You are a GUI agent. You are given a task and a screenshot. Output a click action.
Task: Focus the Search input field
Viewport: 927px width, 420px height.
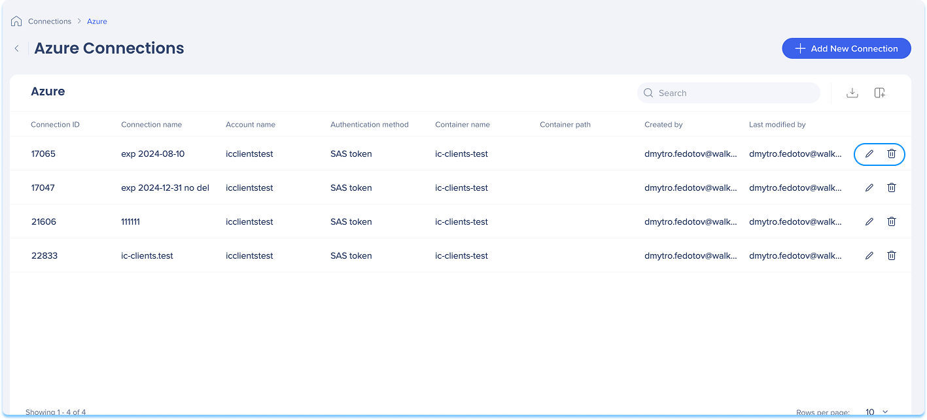(729, 93)
